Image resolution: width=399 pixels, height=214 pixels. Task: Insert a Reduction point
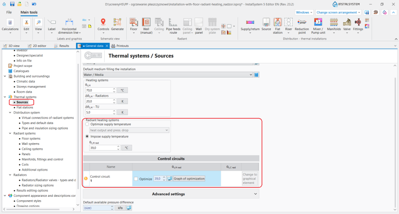pyautogui.click(x=302, y=26)
